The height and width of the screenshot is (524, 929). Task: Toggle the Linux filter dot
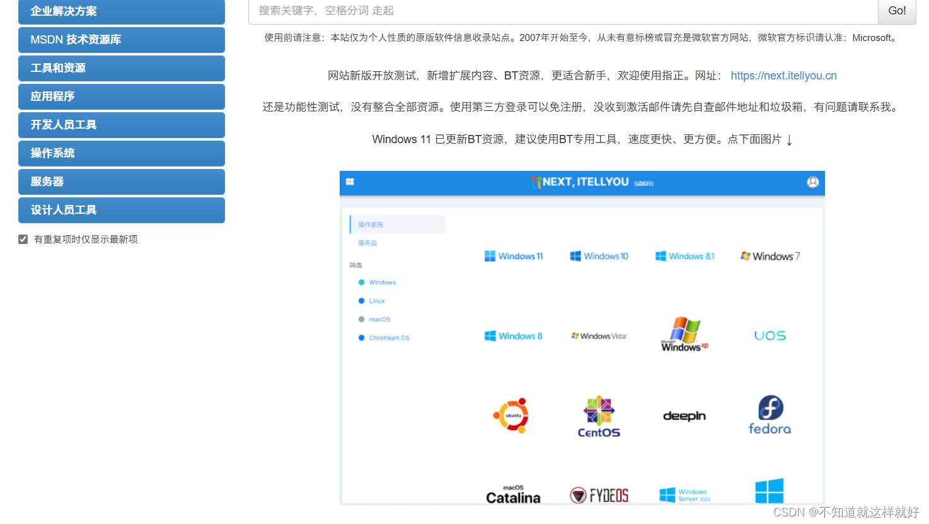point(361,301)
